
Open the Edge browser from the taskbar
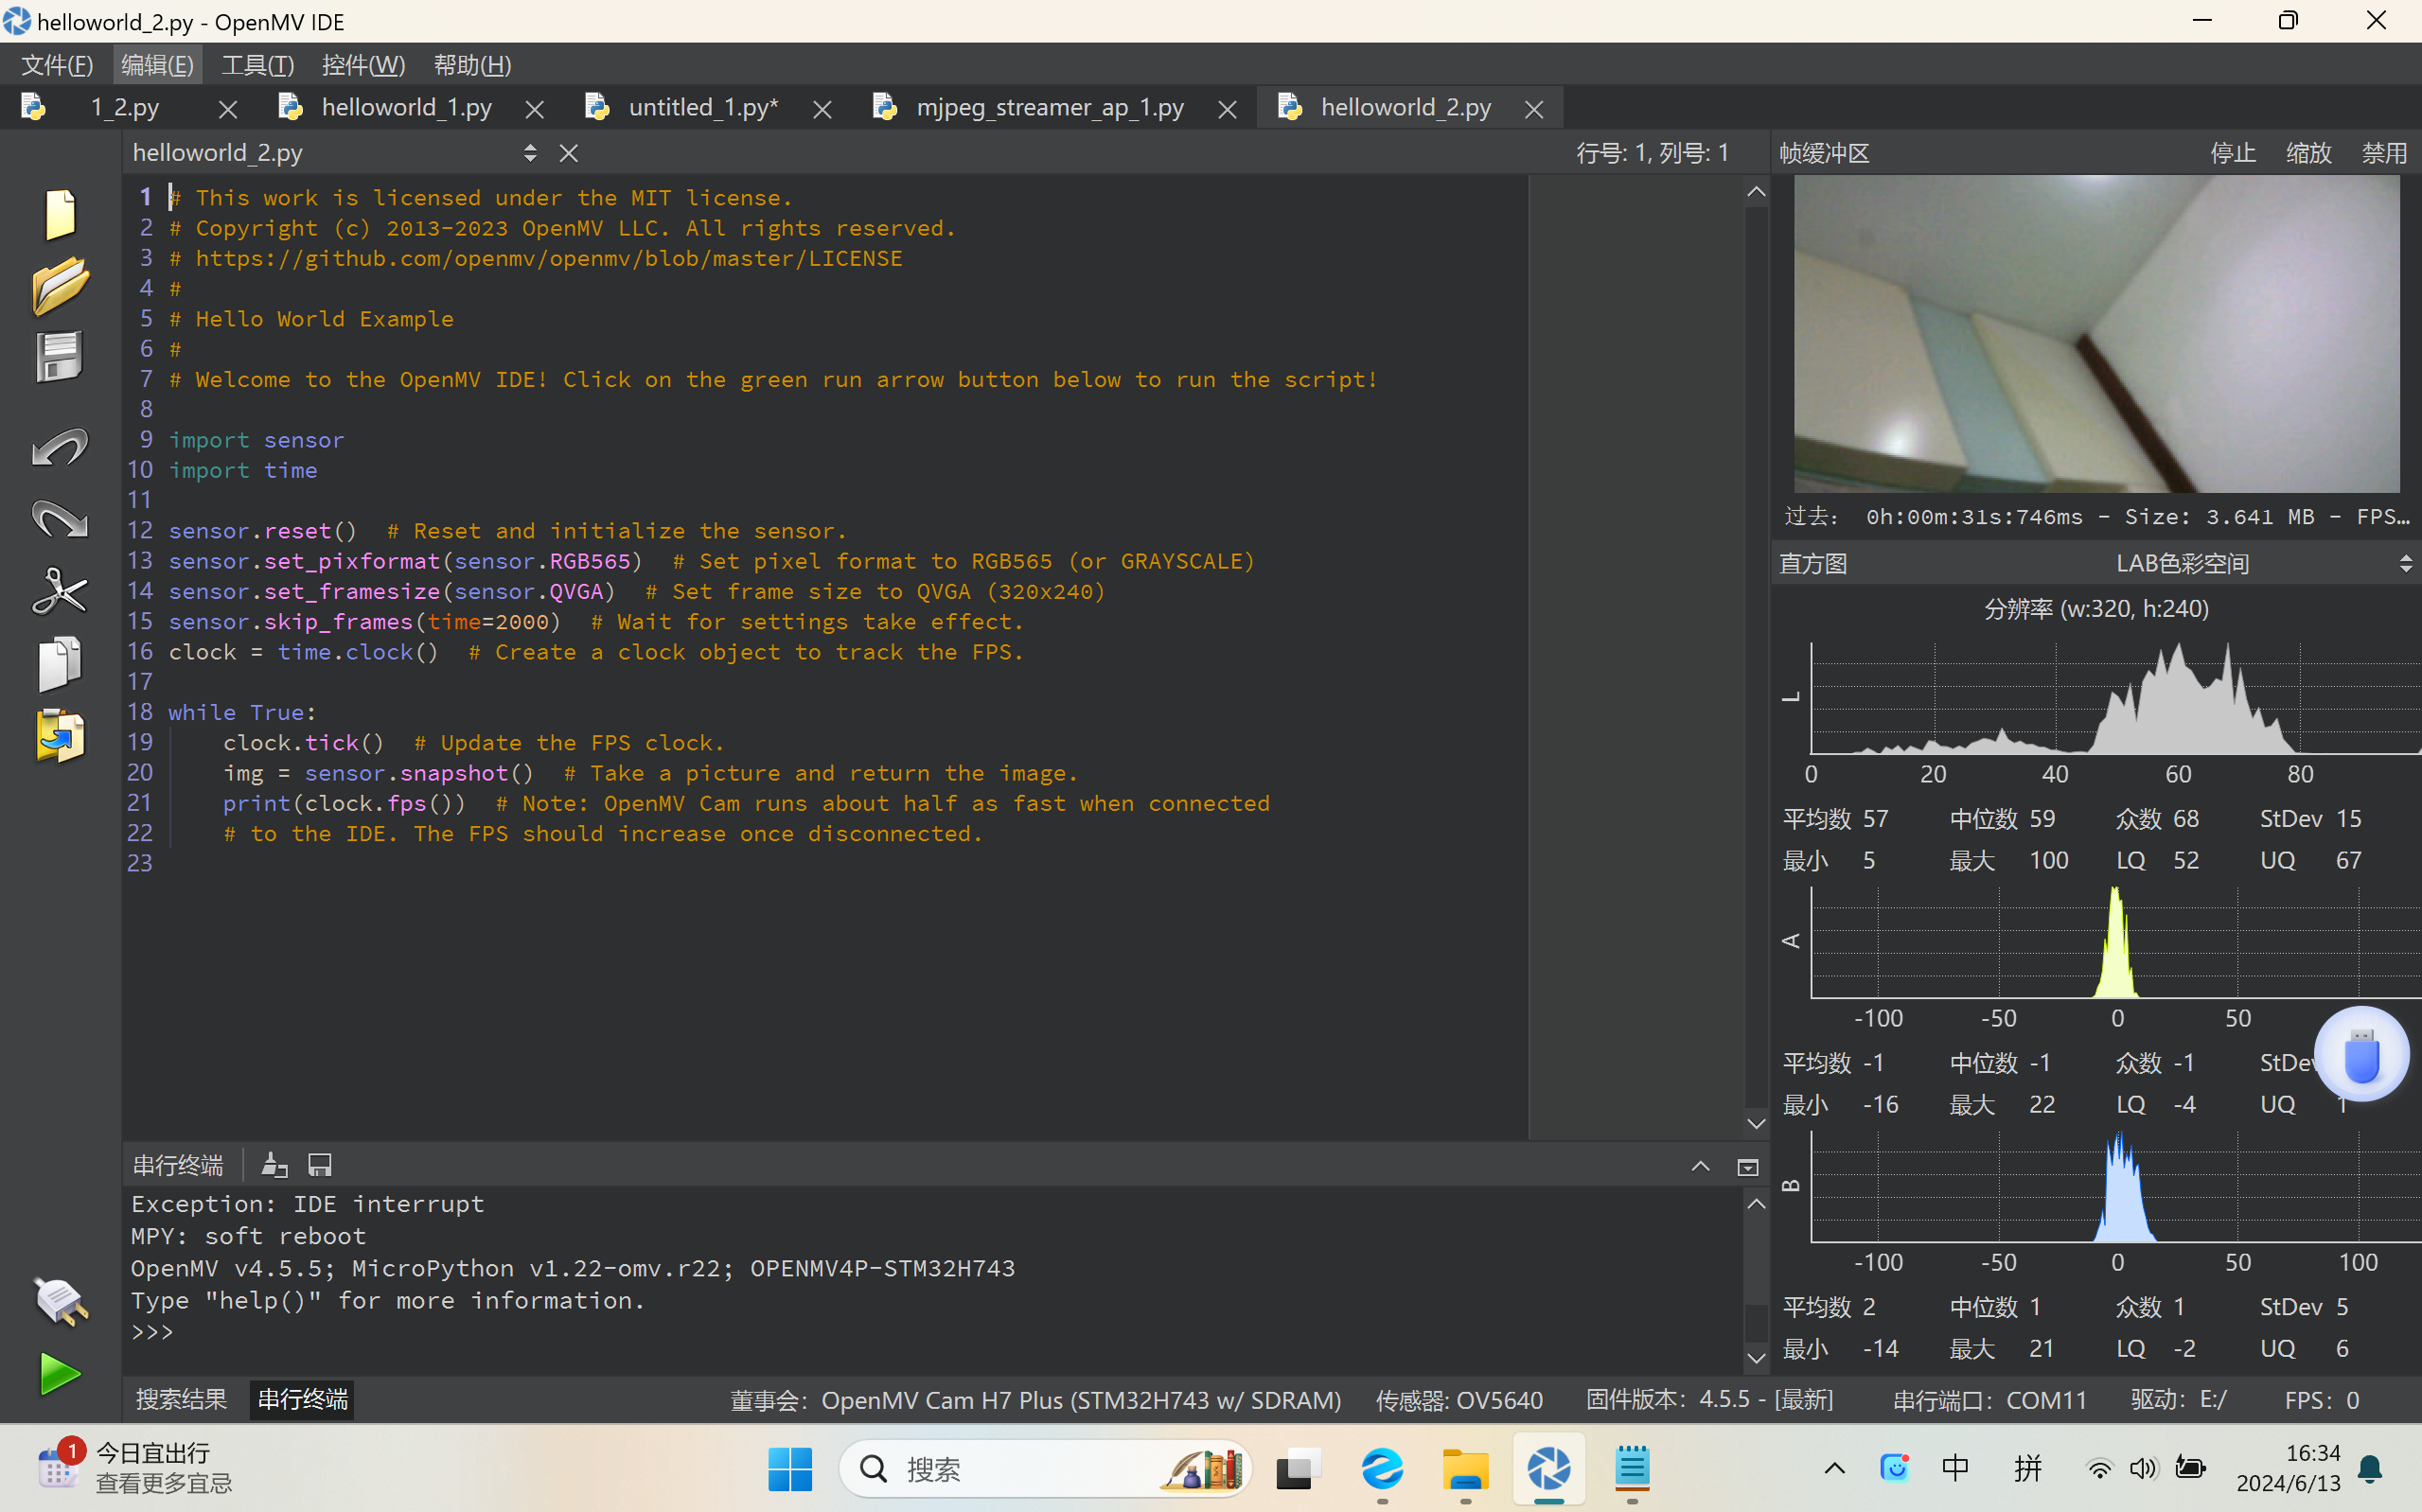(x=1382, y=1469)
